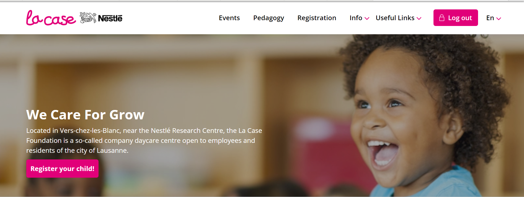524x197 pixels.
Task: Select Registration in the navigation bar
Action: 317,18
